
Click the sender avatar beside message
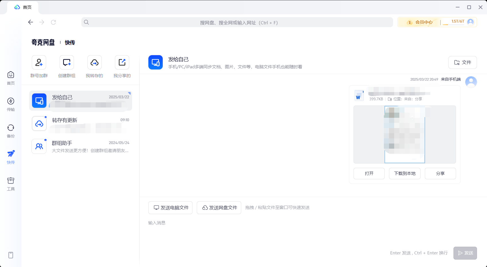[x=471, y=82]
